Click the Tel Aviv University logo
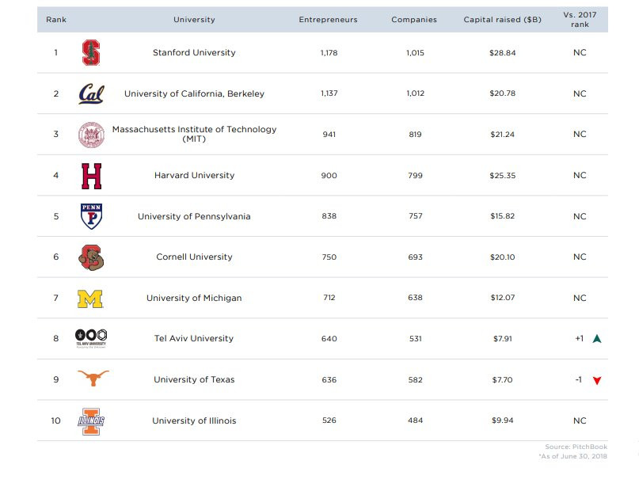This screenshot has width=639, height=487. (x=90, y=338)
